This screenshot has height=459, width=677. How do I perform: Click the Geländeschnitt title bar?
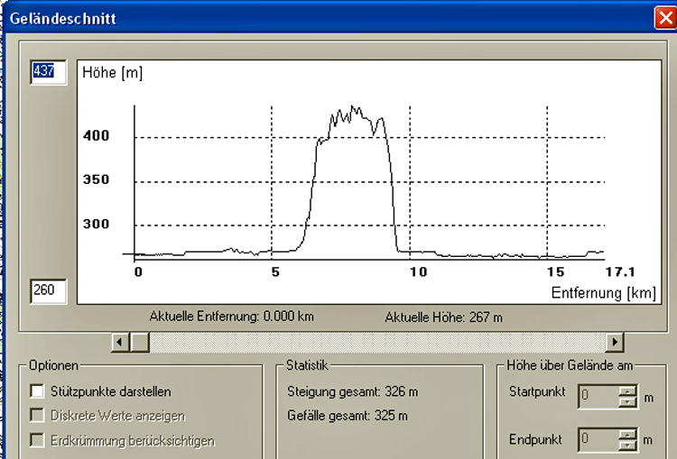point(316,17)
